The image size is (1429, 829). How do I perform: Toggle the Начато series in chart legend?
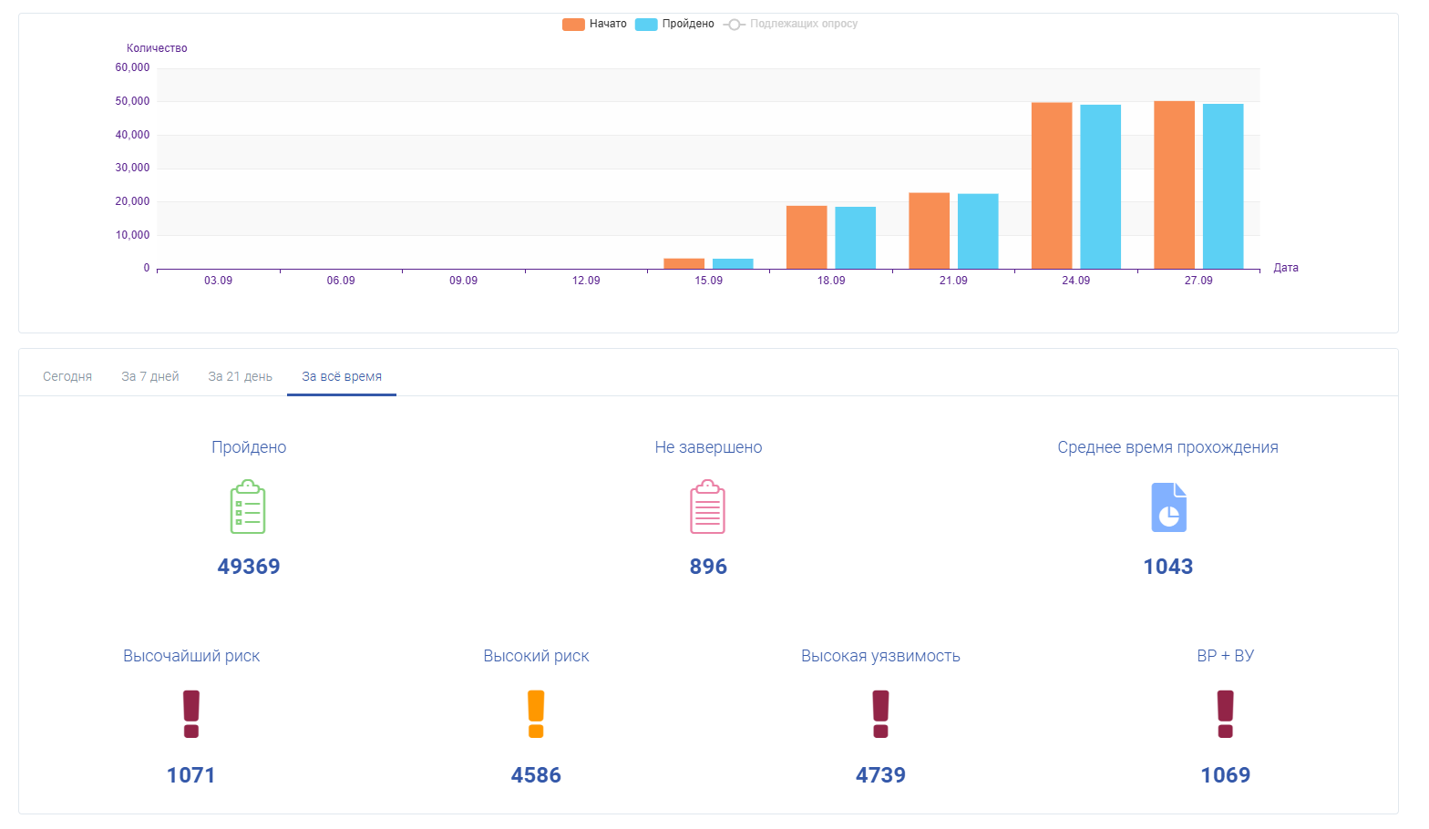pos(594,24)
